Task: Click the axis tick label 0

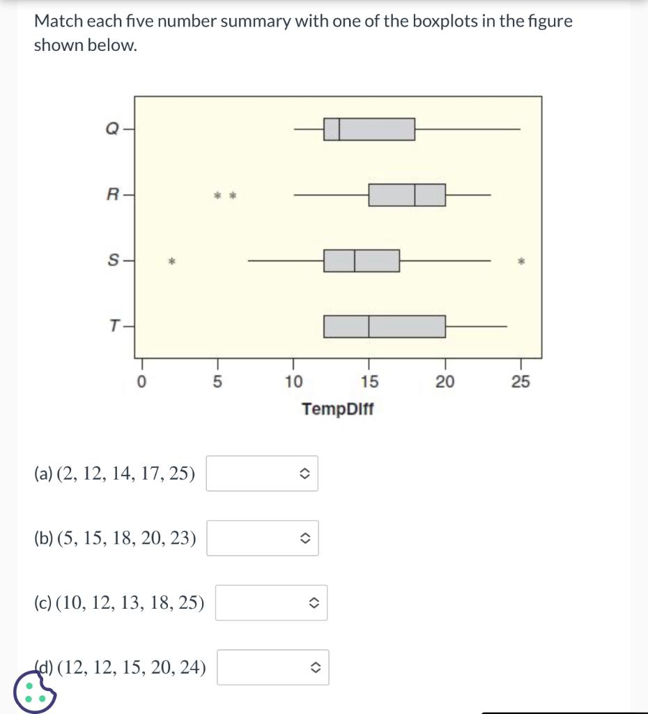Action: [142, 381]
